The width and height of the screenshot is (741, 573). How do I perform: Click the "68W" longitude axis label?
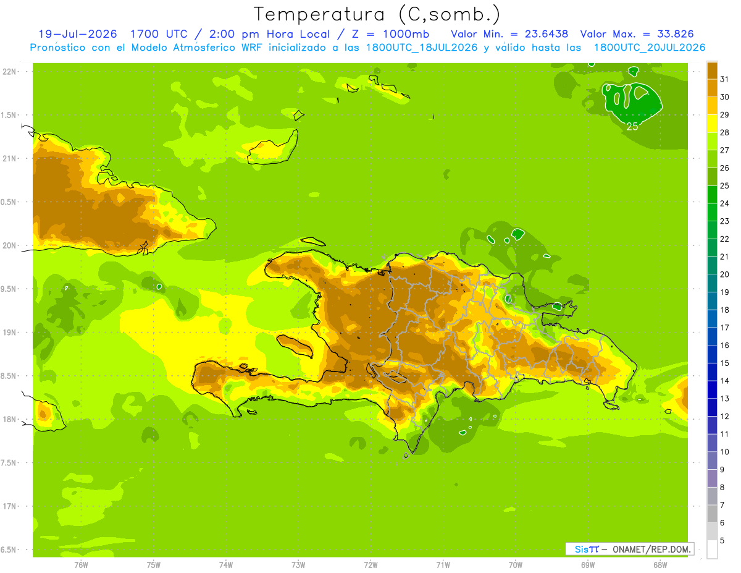tap(660, 565)
